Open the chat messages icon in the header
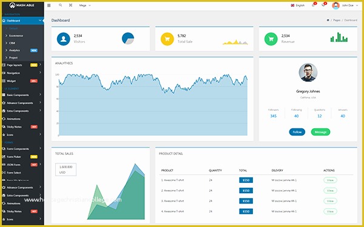Screen dimensions: 364x227 tap(323, 5)
